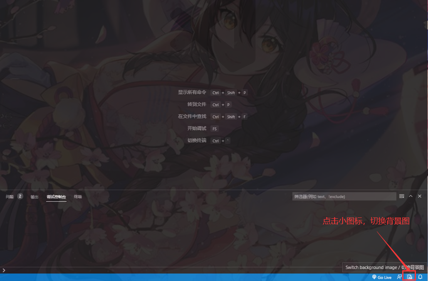
Task: Click the F5 key label
Action: (x=215, y=129)
